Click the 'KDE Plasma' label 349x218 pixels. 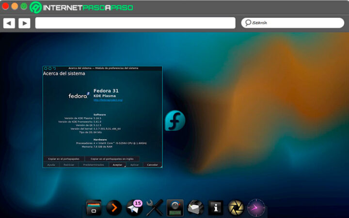105,96
